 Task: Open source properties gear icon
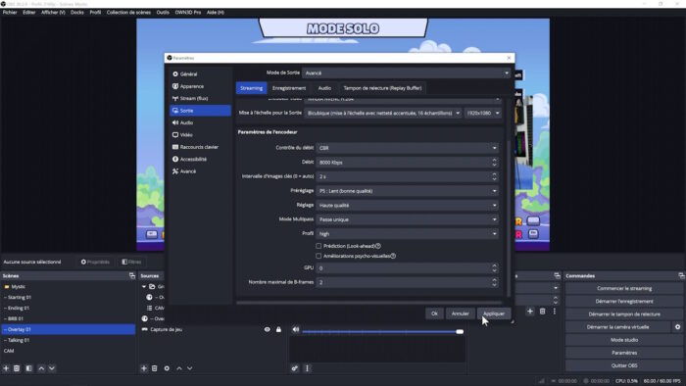pyautogui.click(x=167, y=368)
